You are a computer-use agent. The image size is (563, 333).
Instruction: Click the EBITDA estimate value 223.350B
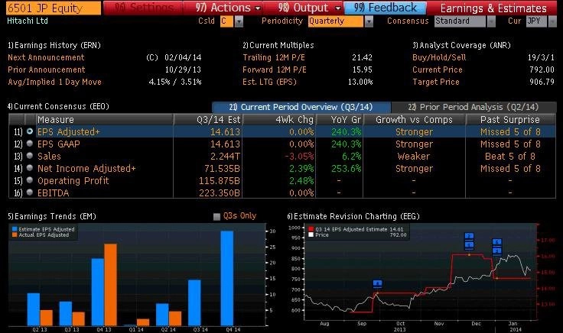coord(220,192)
